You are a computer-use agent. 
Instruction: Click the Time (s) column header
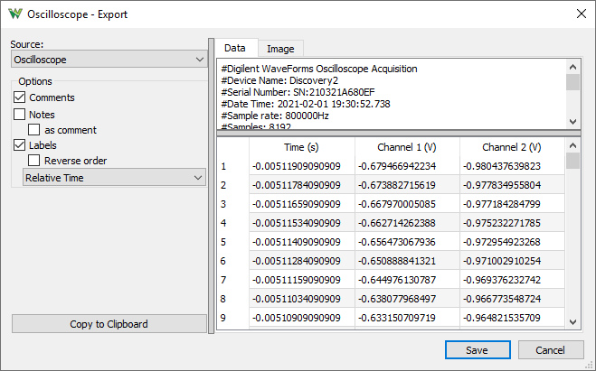[301, 147]
